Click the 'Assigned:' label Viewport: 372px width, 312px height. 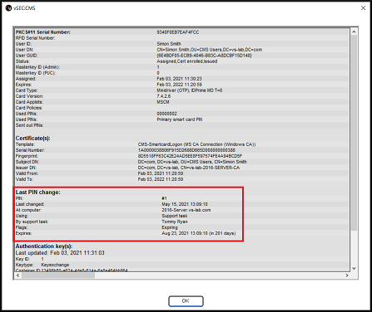point(26,79)
